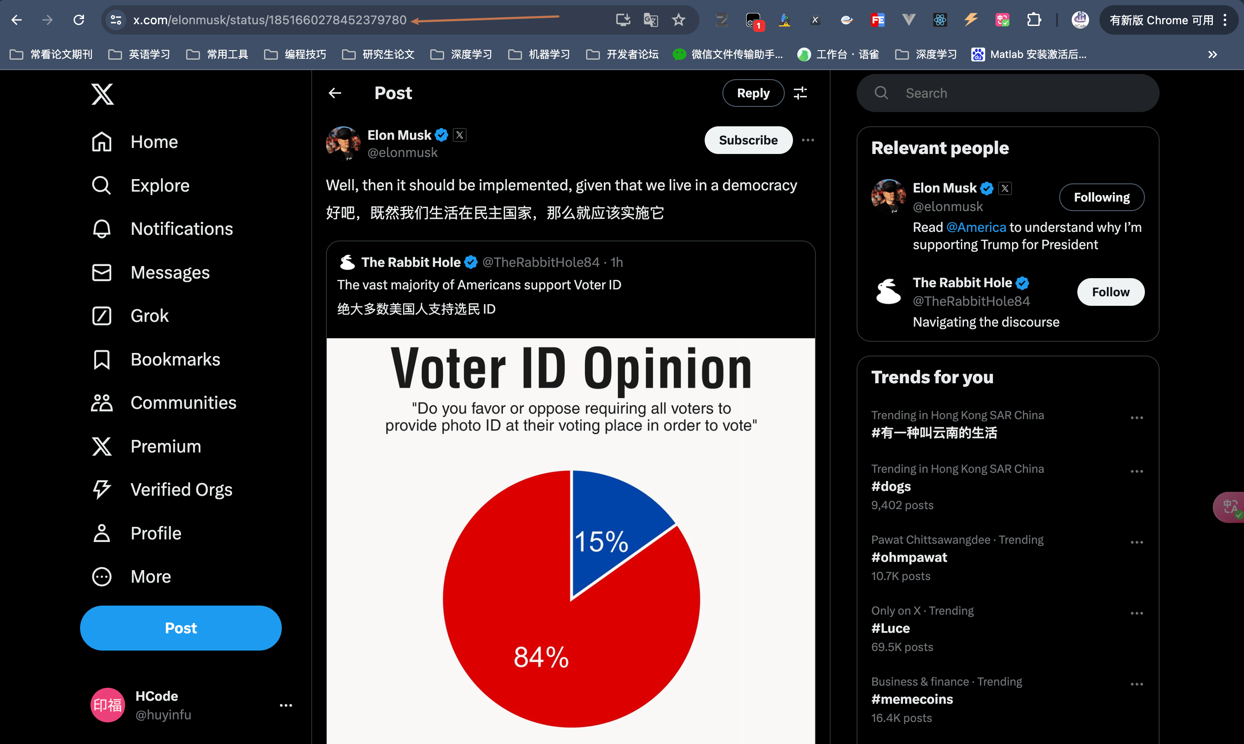Bookmark this page with star icon

pyautogui.click(x=678, y=20)
